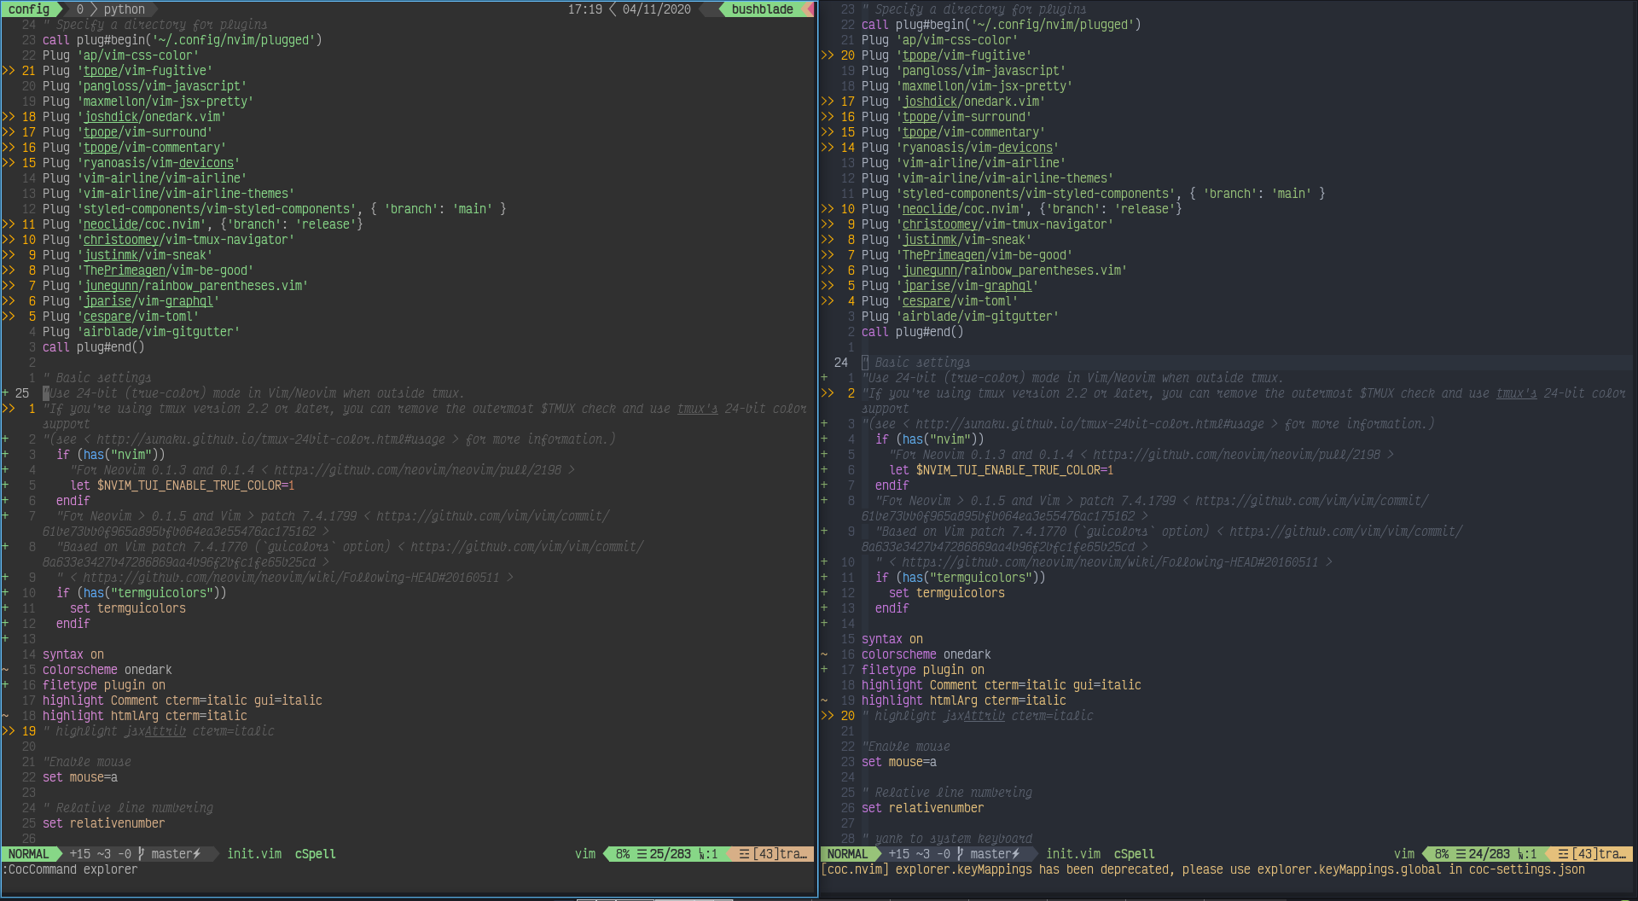Click the chevron after window 0 in tmux bar
This screenshot has width=1638, height=901.
coord(92,9)
